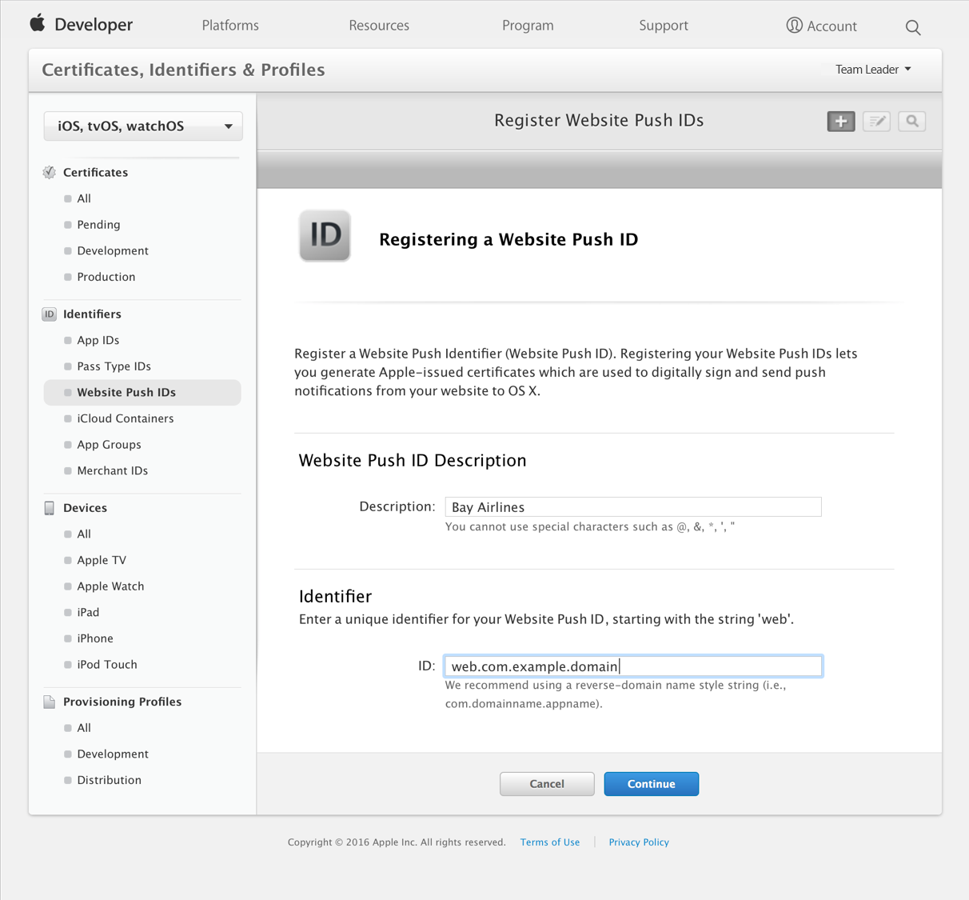The height and width of the screenshot is (900, 969).
Task: Select App IDs in the sidebar
Action: pyautogui.click(x=98, y=341)
